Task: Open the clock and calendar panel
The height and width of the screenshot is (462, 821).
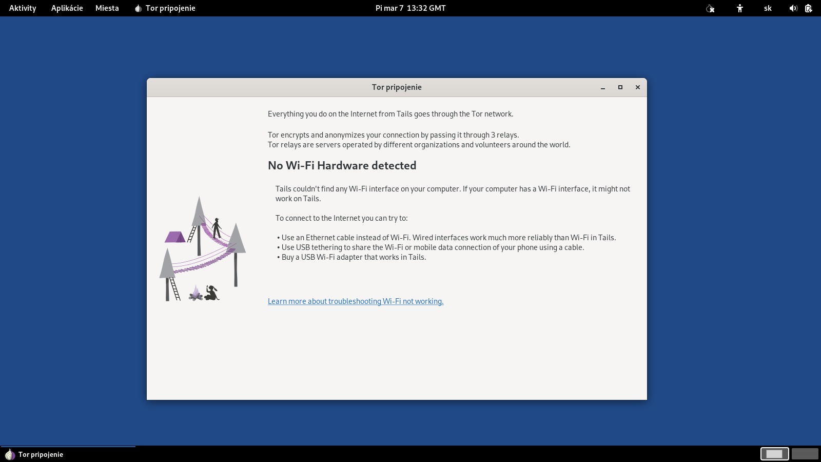Action: [411, 8]
